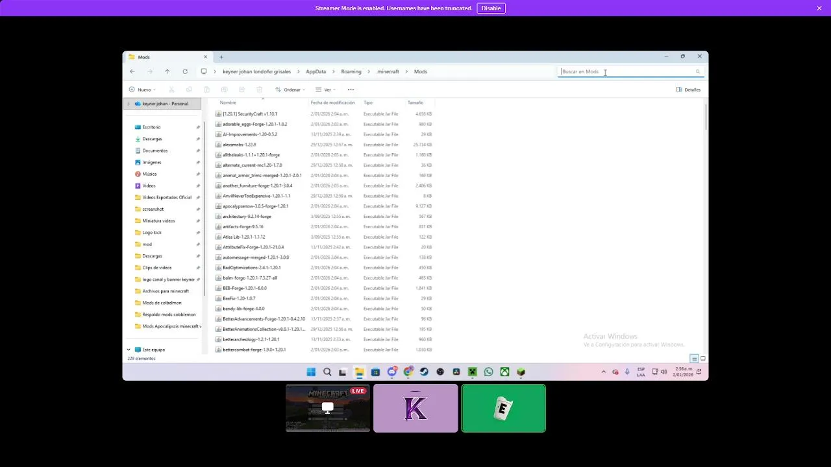Select AppData in the breadcrumb path
This screenshot has width=831, height=467.
(316, 71)
